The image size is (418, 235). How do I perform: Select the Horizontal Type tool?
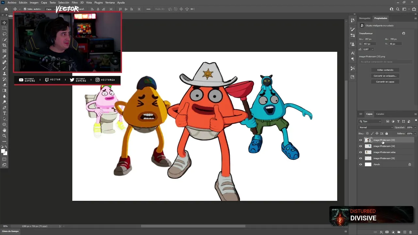5,113
